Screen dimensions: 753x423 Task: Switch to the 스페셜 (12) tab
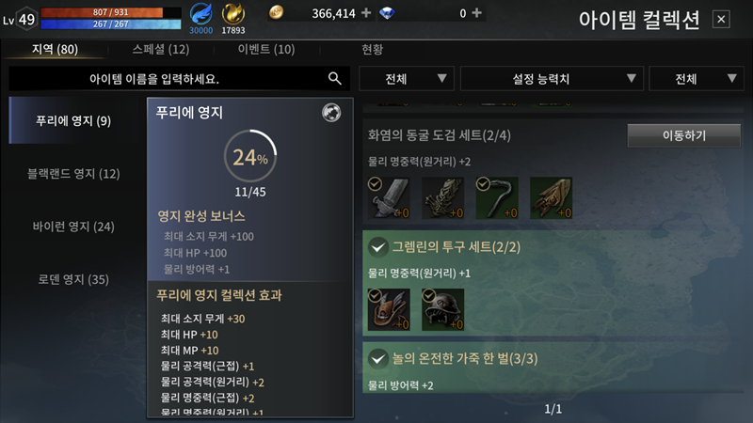point(161,50)
